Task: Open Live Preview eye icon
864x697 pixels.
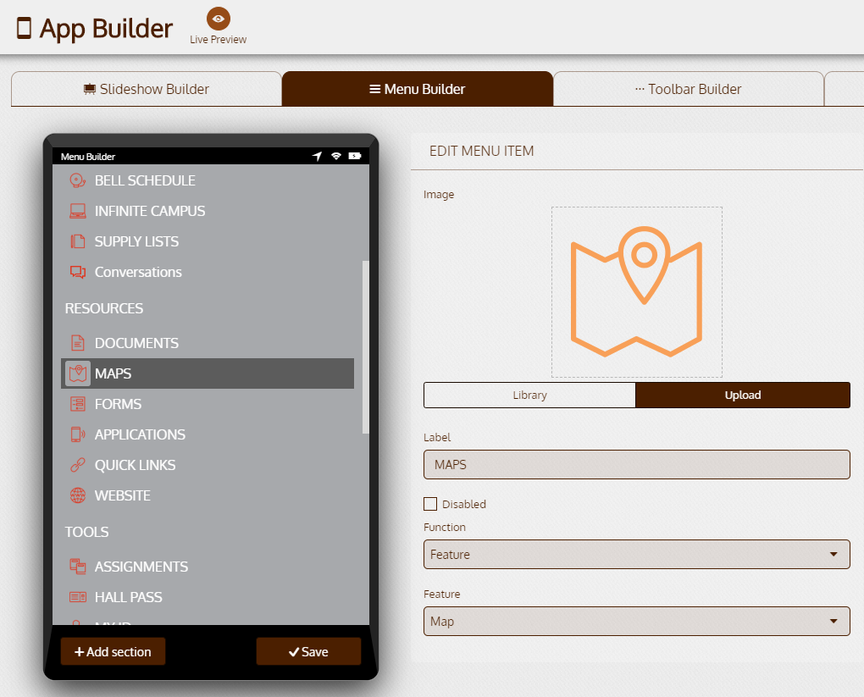Action: [x=219, y=19]
